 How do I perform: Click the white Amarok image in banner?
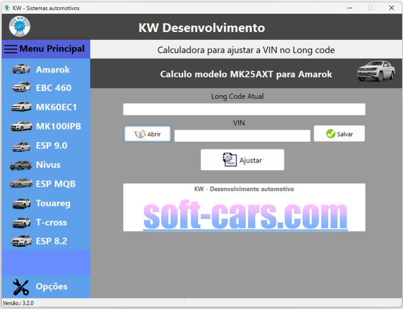click(376, 71)
